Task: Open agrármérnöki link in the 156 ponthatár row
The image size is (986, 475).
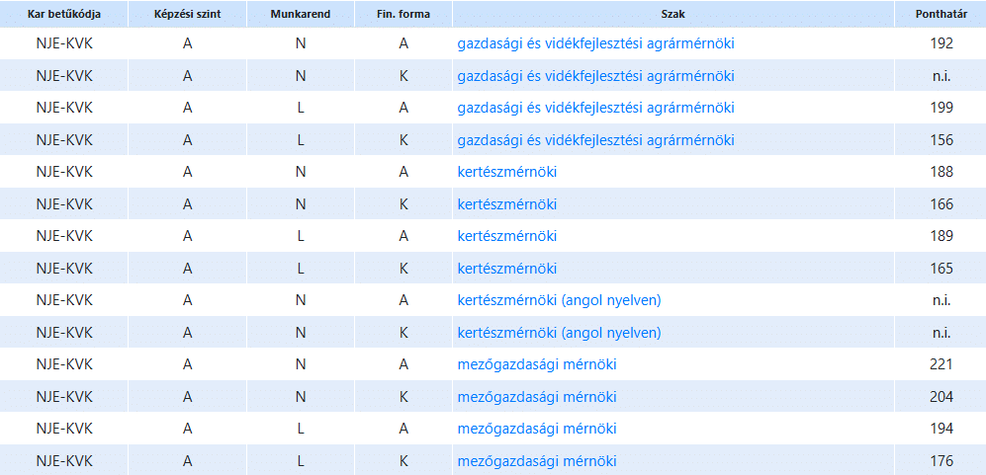Action: coord(595,140)
